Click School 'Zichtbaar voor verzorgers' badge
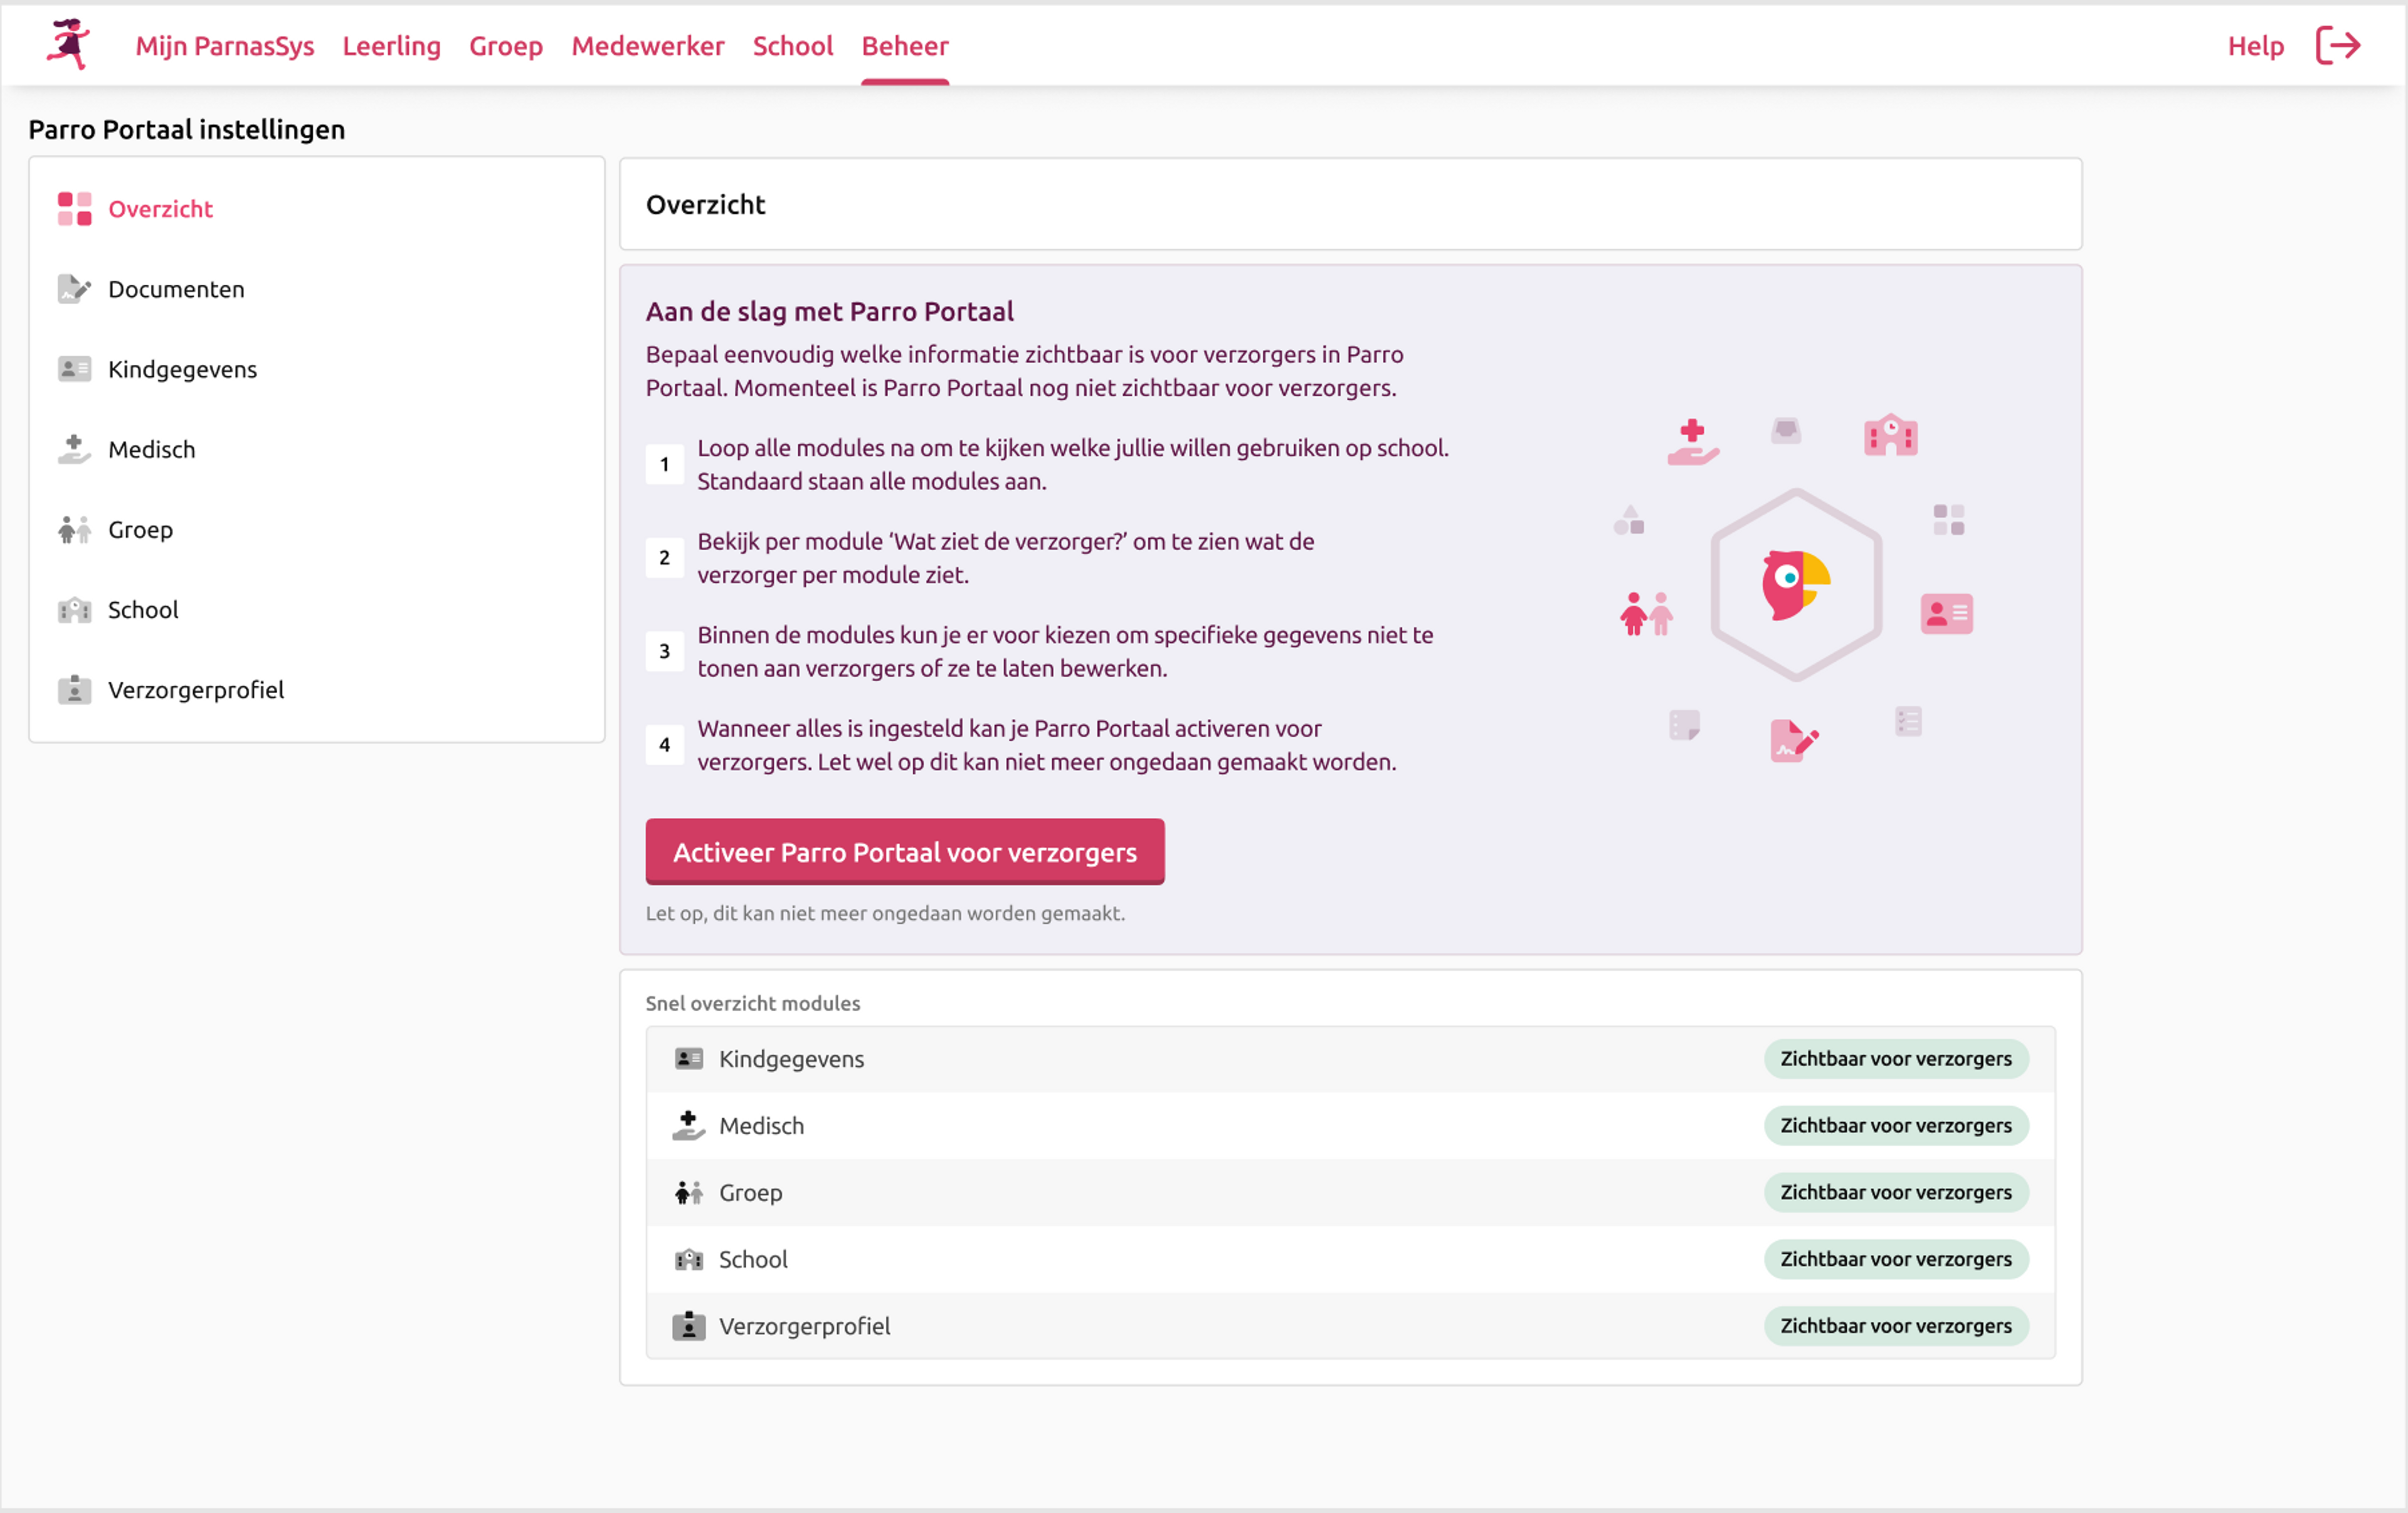The width and height of the screenshot is (2408, 1513). pyautogui.click(x=1895, y=1259)
